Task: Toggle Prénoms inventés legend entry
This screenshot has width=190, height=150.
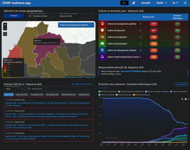Action: click(107, 95)
